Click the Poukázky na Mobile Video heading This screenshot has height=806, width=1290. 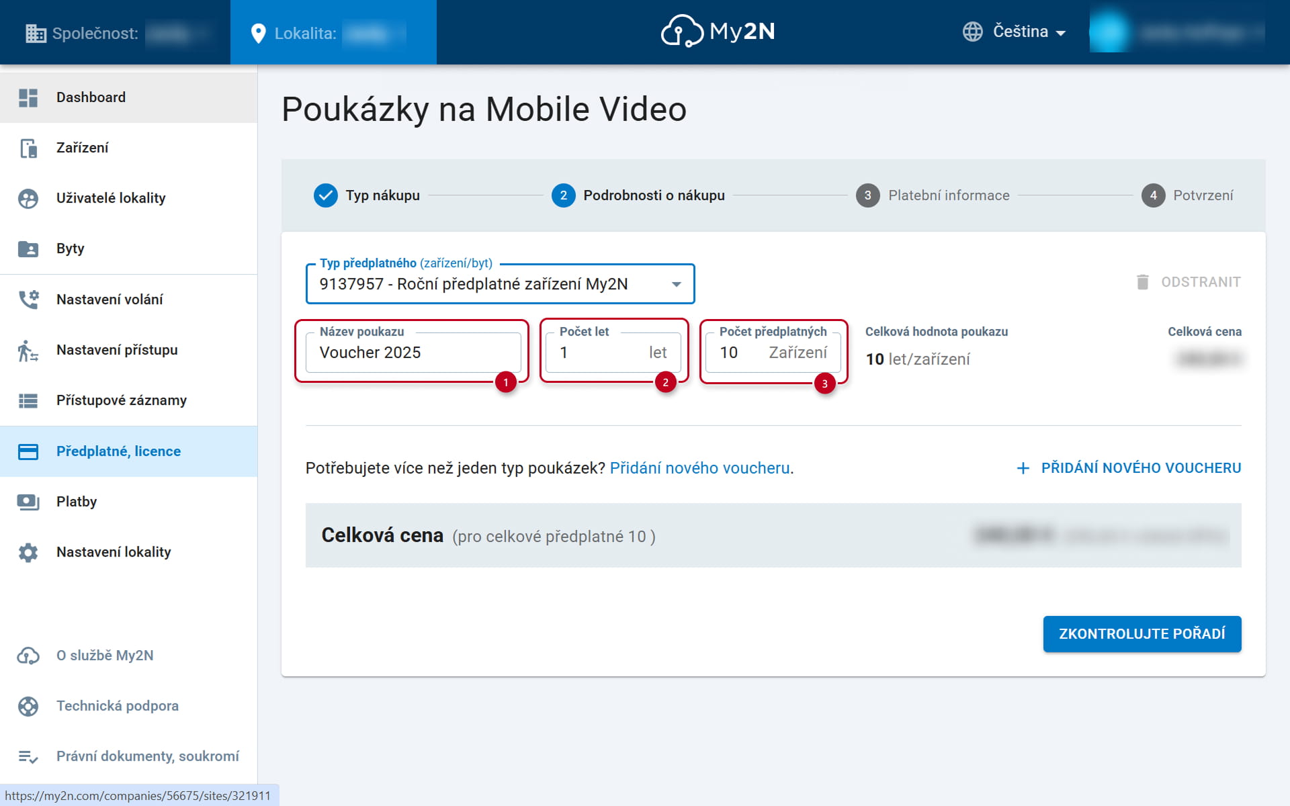(484, 109)
